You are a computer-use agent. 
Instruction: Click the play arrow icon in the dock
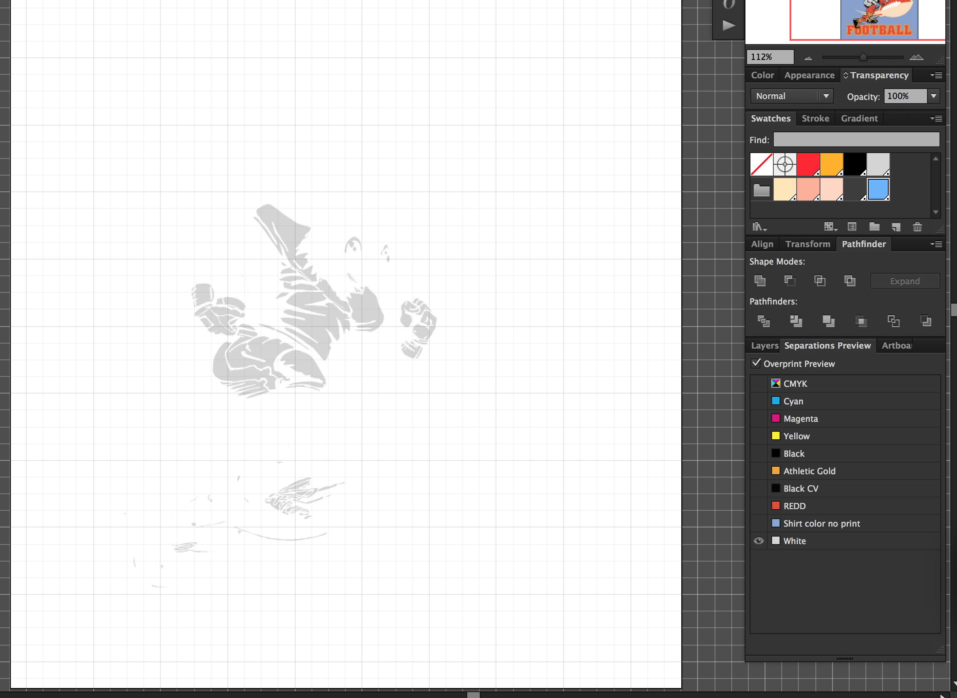click(728, 25)
